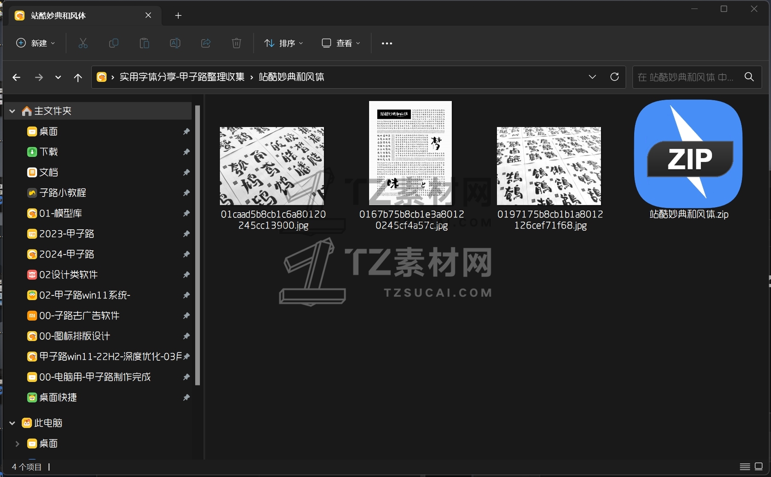
Task: Go up one folder level
Action: pyautogui.click(x=78, y=77)
